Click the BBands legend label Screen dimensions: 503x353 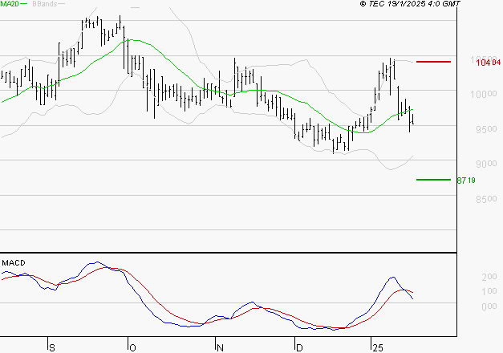pos(45,4)
